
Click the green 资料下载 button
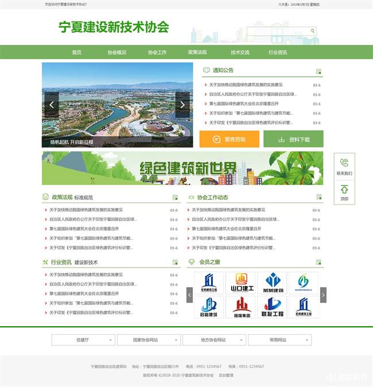click(293, 139)
